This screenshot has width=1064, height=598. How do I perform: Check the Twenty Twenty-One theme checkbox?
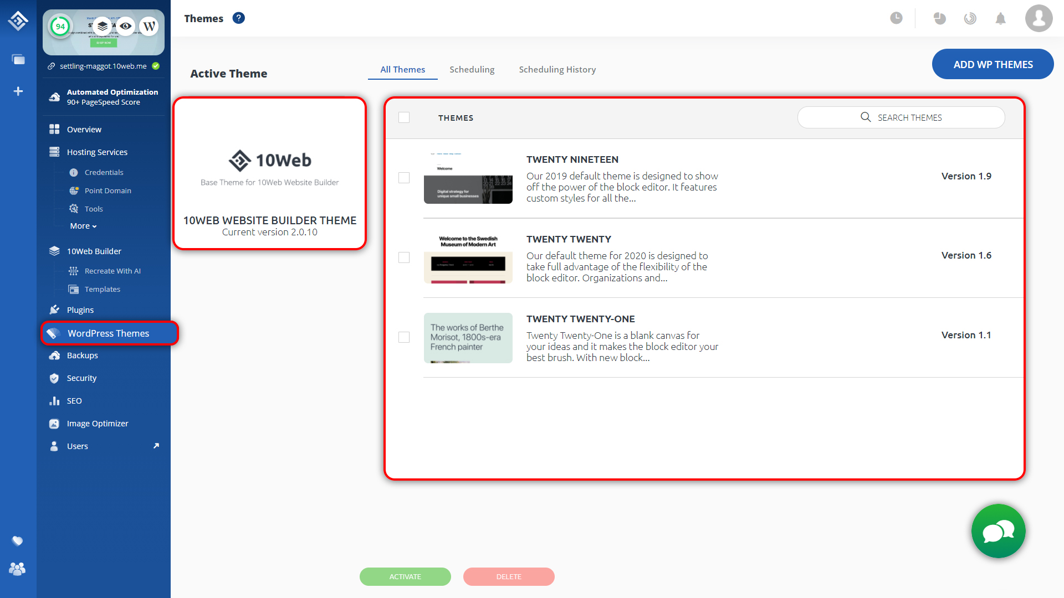(x=404, y=337)
